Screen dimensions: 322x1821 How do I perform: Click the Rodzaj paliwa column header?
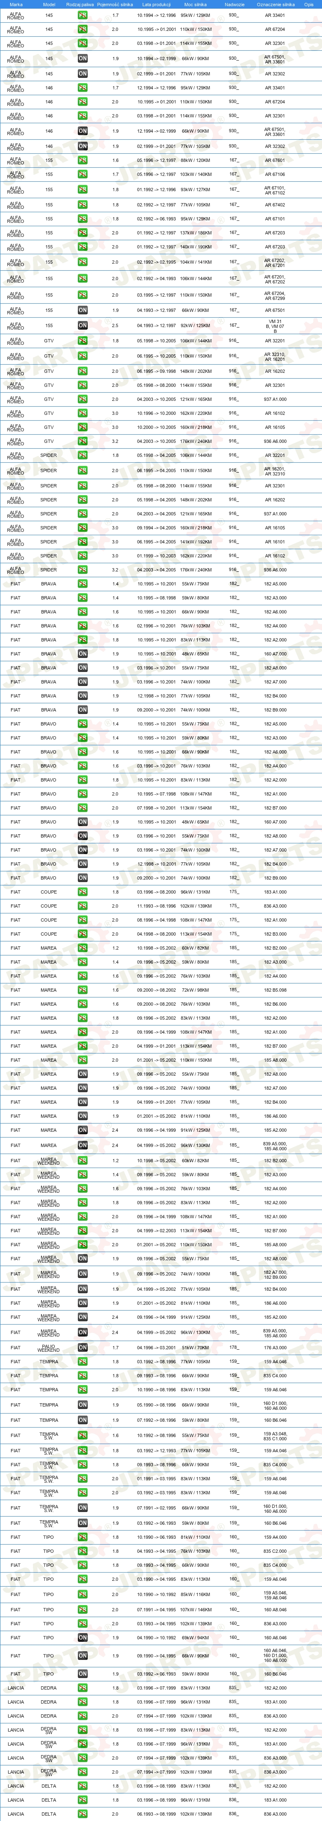80,4
